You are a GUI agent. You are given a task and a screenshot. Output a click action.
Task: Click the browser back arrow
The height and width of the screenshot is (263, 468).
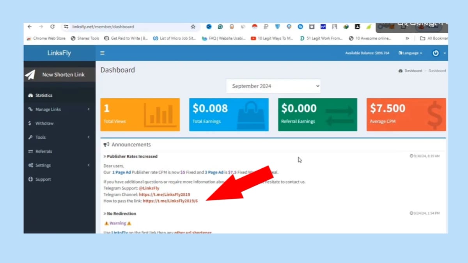tap(30, 26)
